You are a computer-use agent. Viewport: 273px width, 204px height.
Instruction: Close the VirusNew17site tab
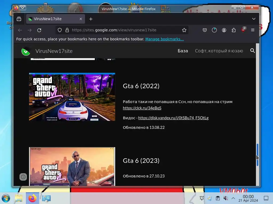pyautogui.click(x=81, y=19)
